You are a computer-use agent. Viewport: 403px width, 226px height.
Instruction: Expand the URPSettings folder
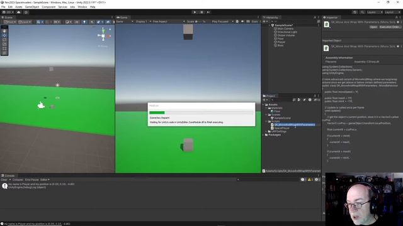(x=266, y=131)
